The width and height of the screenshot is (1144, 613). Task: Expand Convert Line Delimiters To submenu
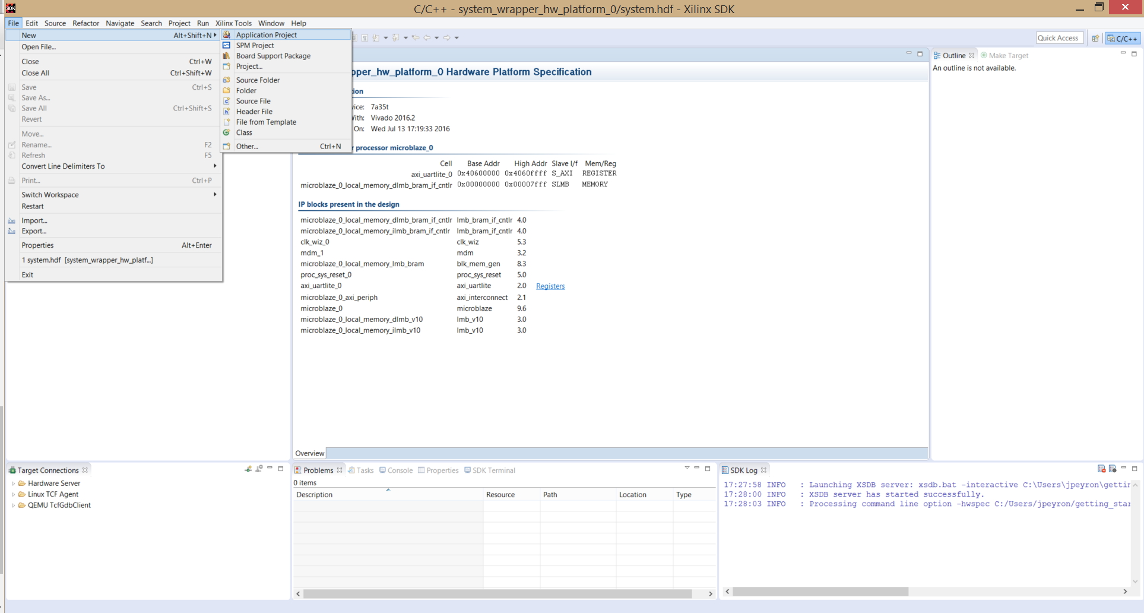coord(114,166)
